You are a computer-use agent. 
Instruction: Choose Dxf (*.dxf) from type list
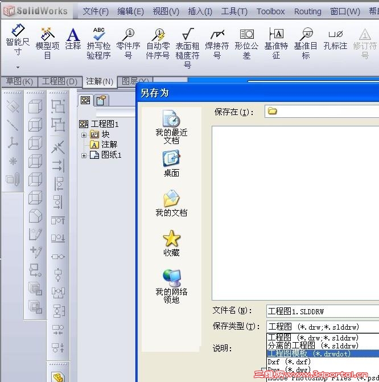click(323, 362)
